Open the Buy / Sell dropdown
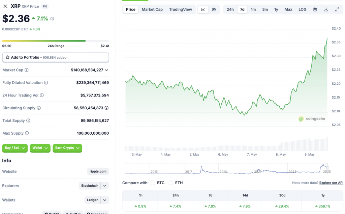345x214 pixels. coord(15,148)
